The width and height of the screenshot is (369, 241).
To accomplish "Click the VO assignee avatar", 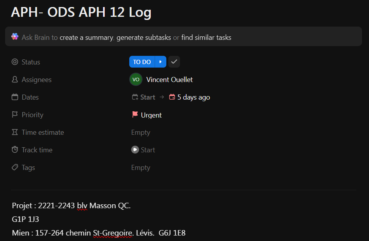I will 136,80.
